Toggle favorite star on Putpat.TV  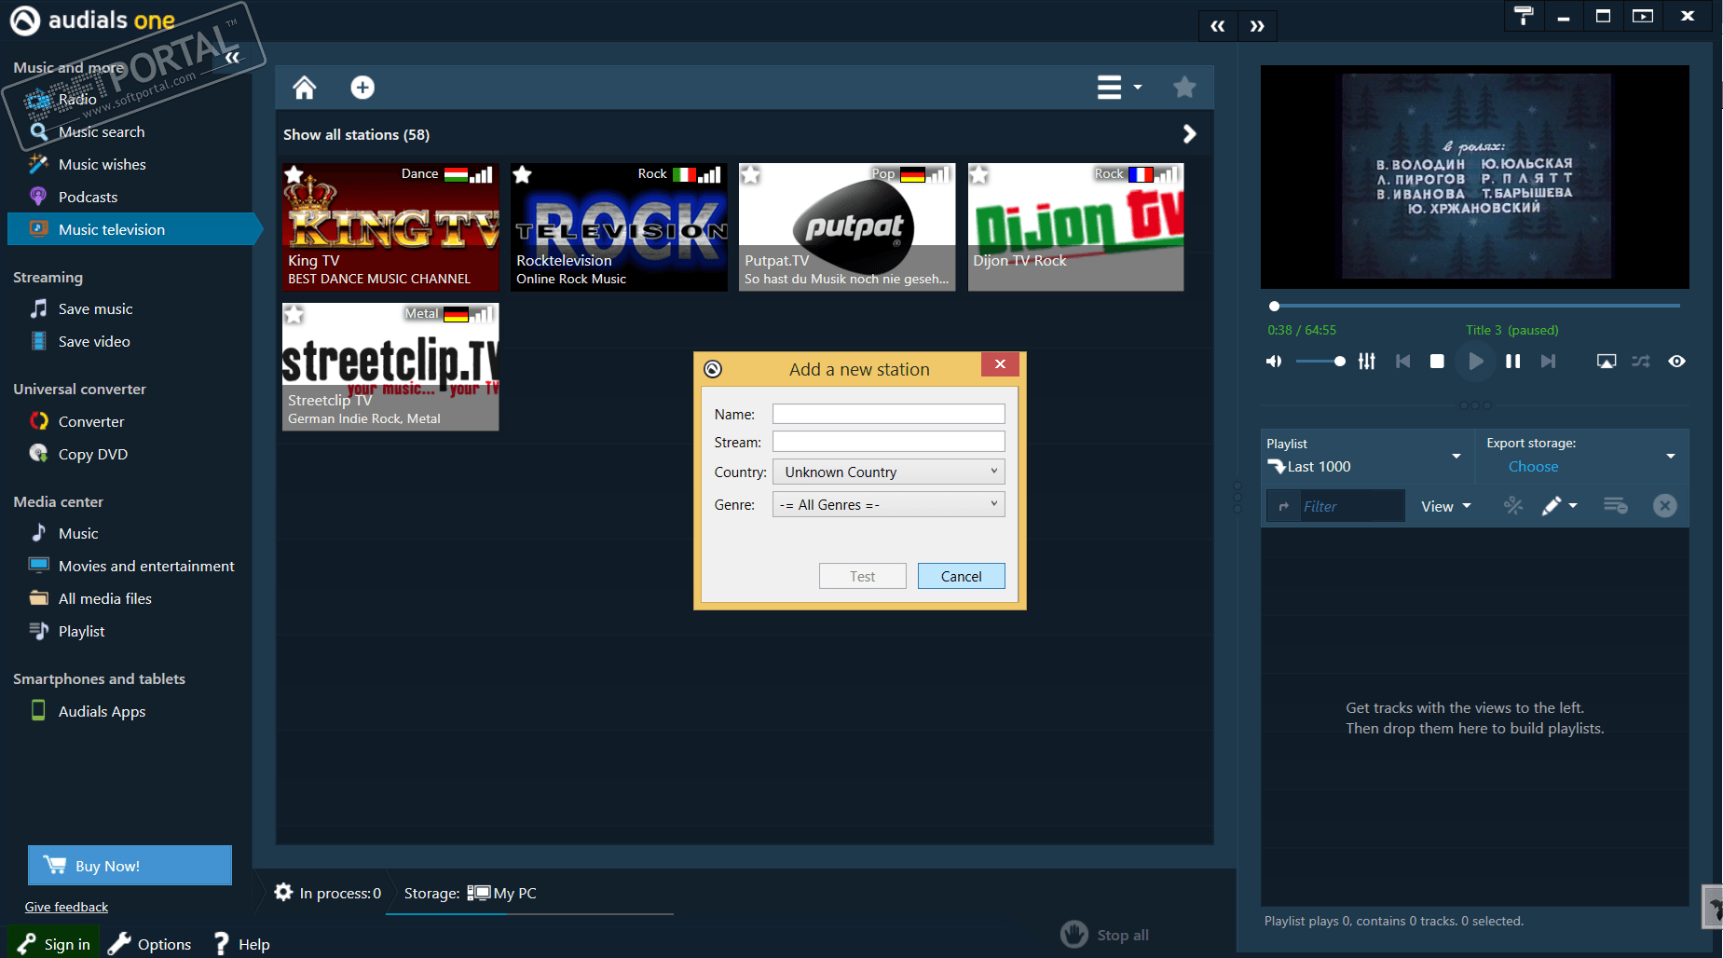(x=750, y=174)
